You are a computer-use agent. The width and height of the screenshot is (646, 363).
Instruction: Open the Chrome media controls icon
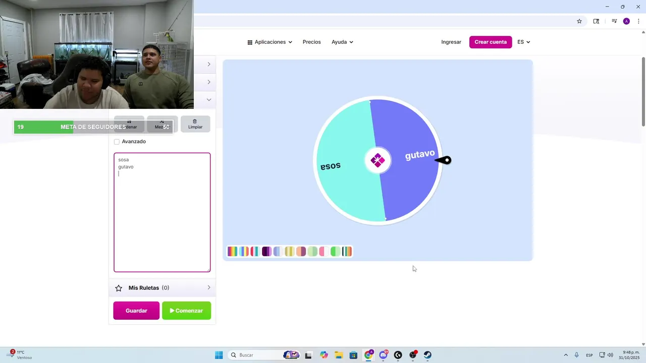point(614,21)
